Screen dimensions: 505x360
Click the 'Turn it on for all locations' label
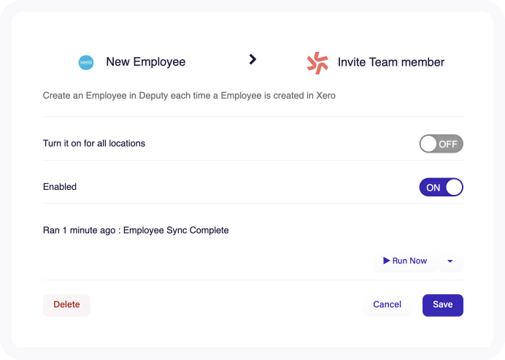tap(94, 143)
